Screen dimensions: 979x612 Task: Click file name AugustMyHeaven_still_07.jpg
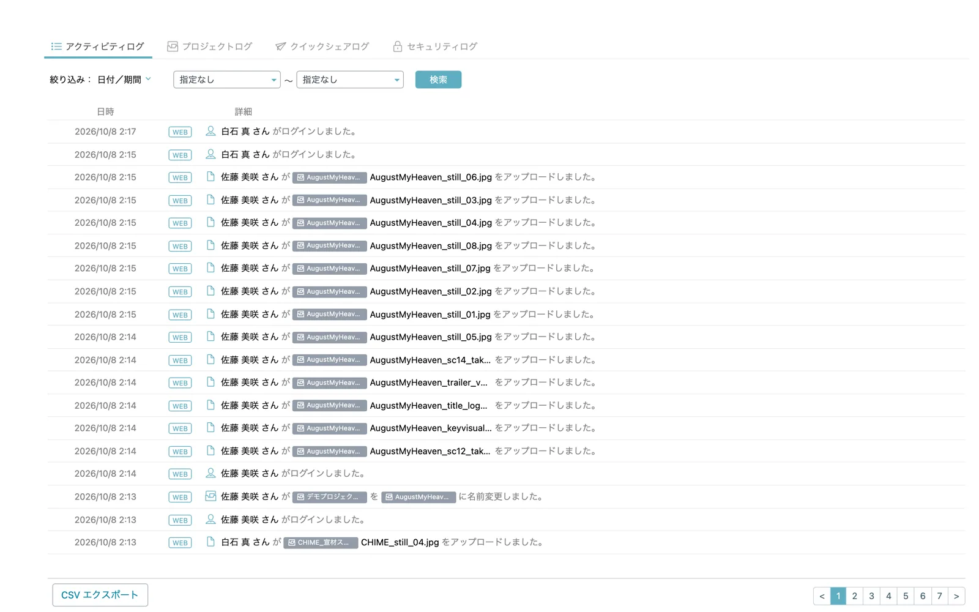pos(430,268)
